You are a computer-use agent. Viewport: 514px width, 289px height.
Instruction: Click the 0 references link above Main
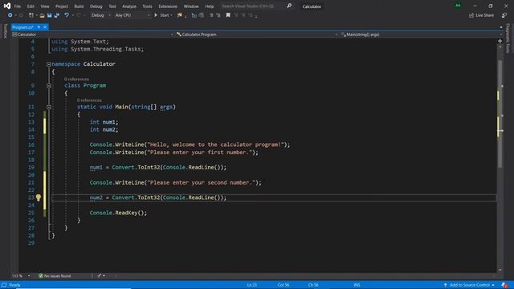tap(89, 100)
